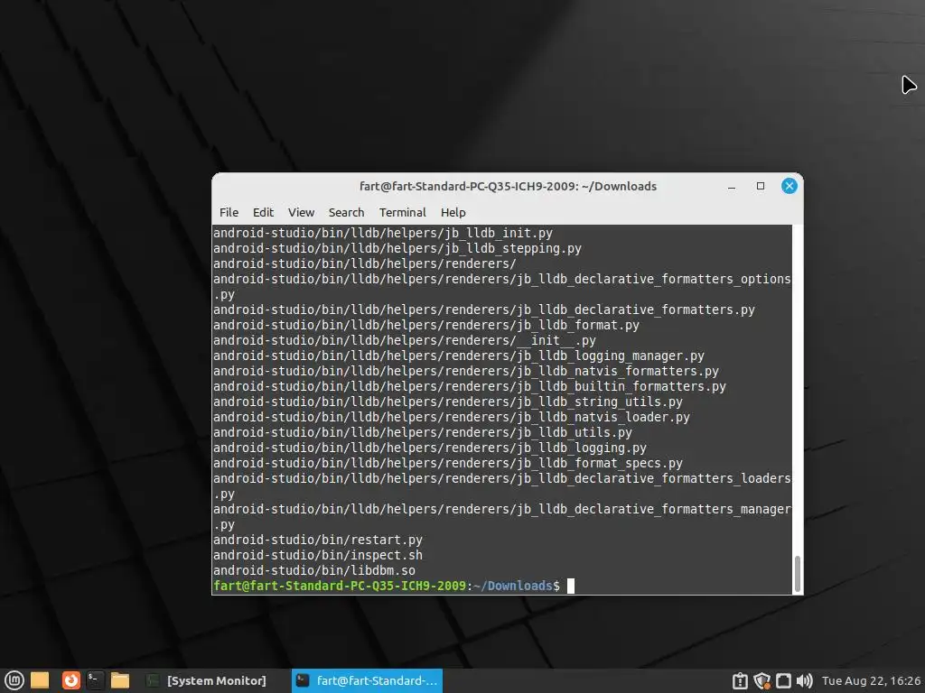925x693 pixels.
Task: Click the jb_lldb_stepping.py output line
Action: click(397, 248)
